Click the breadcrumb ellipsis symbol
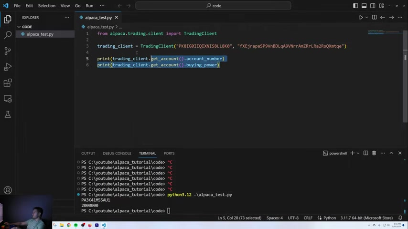 click(120, 27)
